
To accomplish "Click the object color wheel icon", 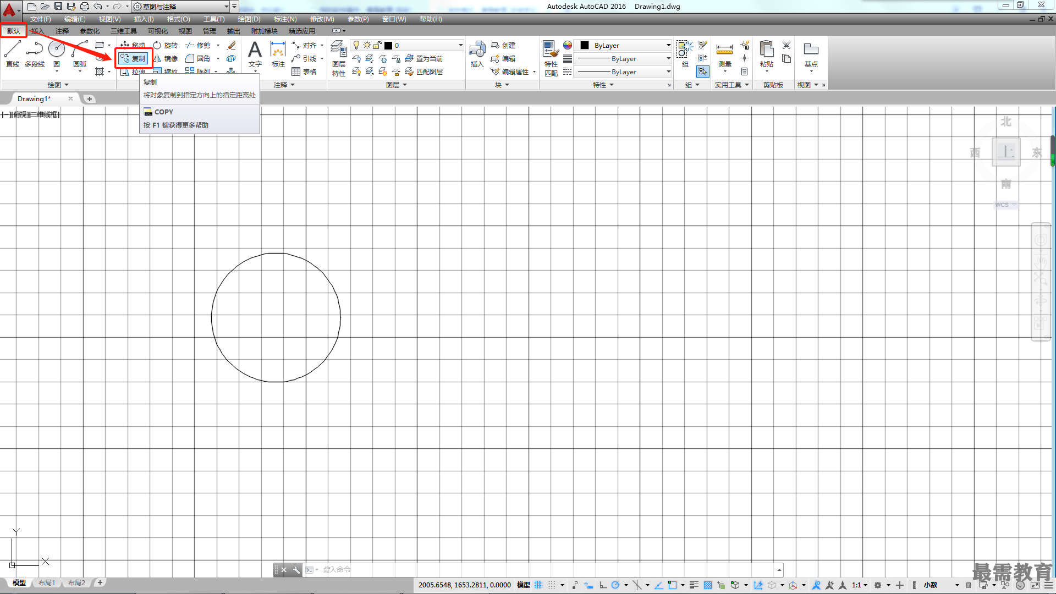I will [x=568, y=45].
